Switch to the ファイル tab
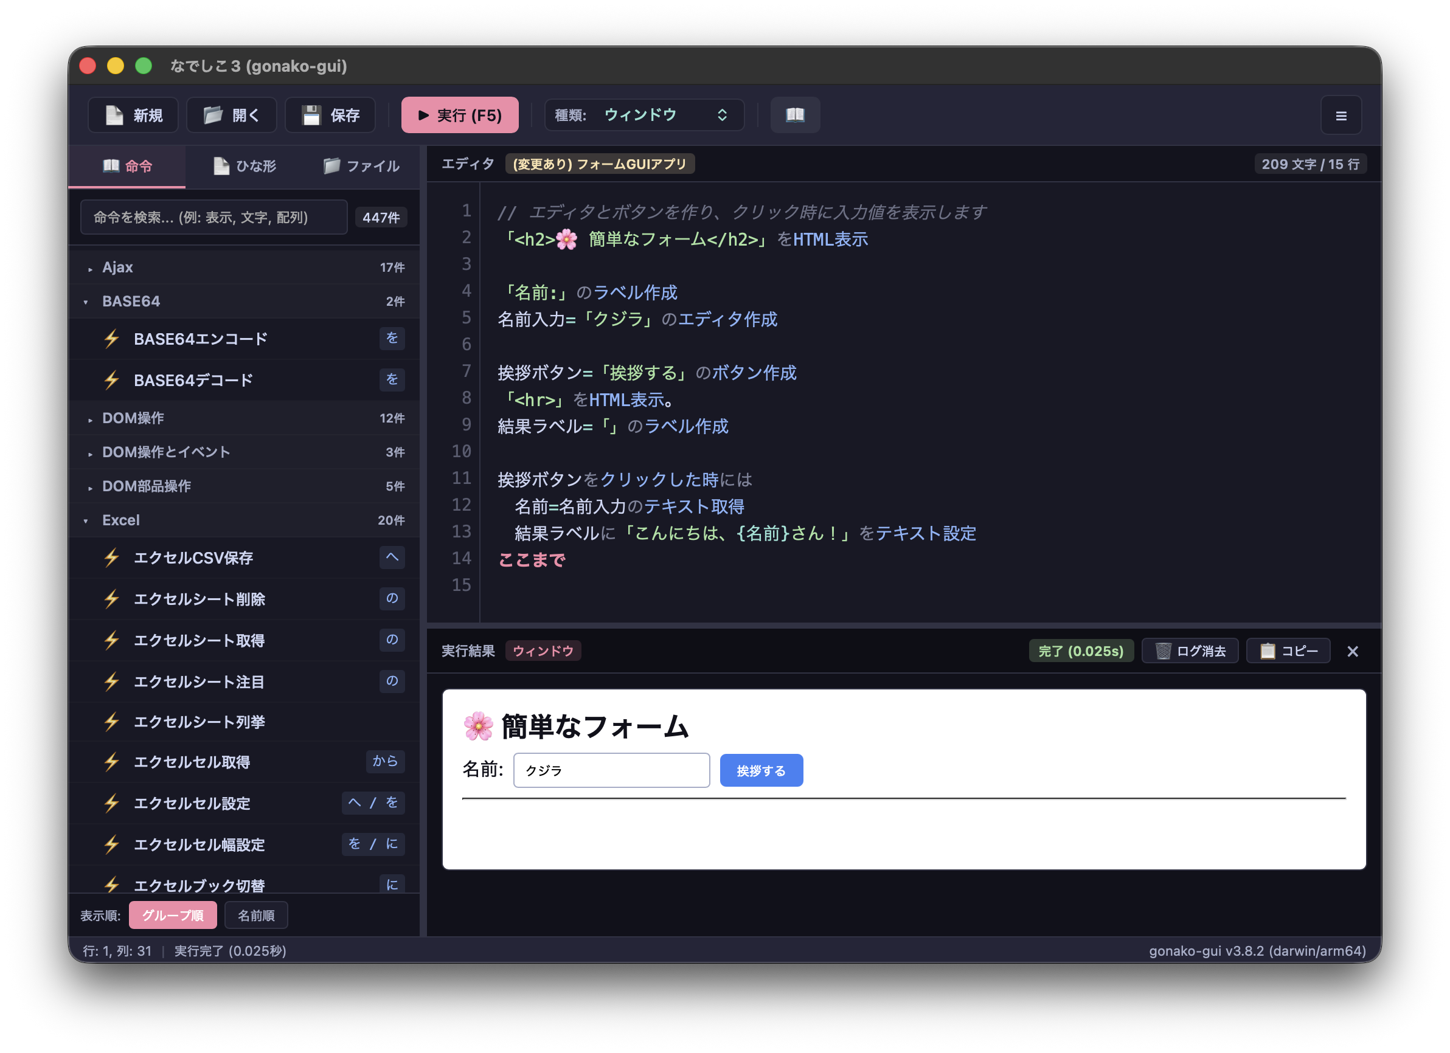The image size is (1450, 1053). pyautogui.click(x=361, y=166)
